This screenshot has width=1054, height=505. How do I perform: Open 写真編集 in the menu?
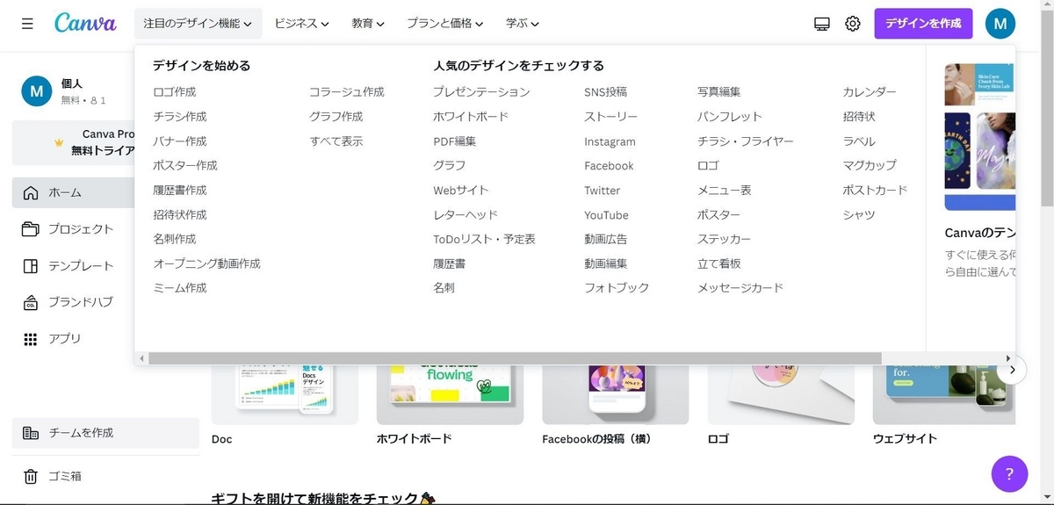(719, 92)
